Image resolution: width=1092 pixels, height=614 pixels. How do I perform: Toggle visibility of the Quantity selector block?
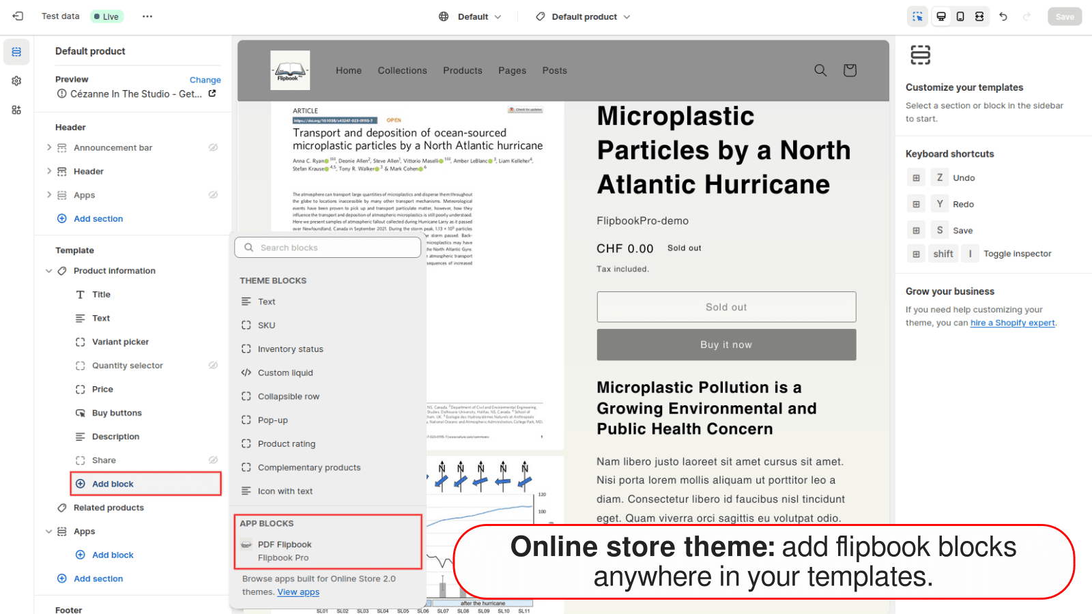point(213,365)
